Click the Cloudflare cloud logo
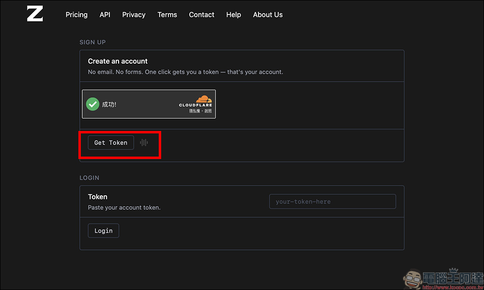The height and width of the screenshot is (290, 484). [x=203, y=99]
